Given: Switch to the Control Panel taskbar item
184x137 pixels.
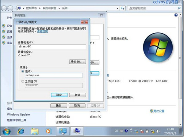Looking at the screenshot, I should pyautogui.click(x=63, y=131).
